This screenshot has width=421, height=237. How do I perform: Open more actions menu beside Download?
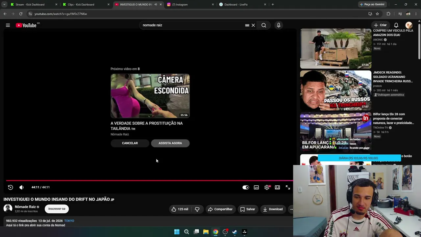[291, 209]
